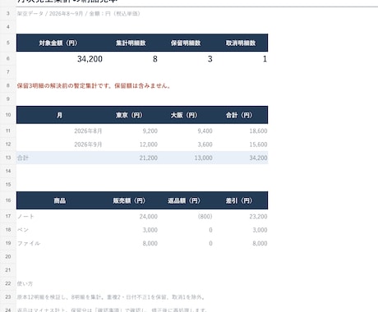The width and height of the screenshot is (378, 312).
Task: Select the 返品額（円） column header
Action: coord(186,200)
